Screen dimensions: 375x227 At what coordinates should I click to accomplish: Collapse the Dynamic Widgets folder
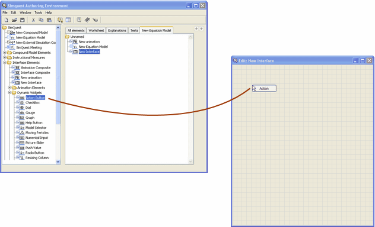click(9, 93)
